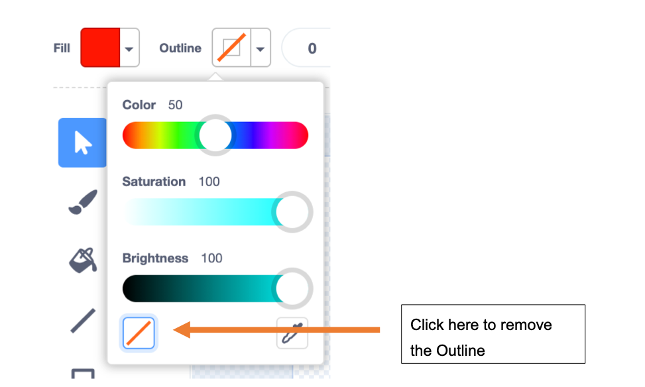Screen dimensions: 645x387
Task: Choose the paint bucket Fill tool
Action: (x=83, y=260)
